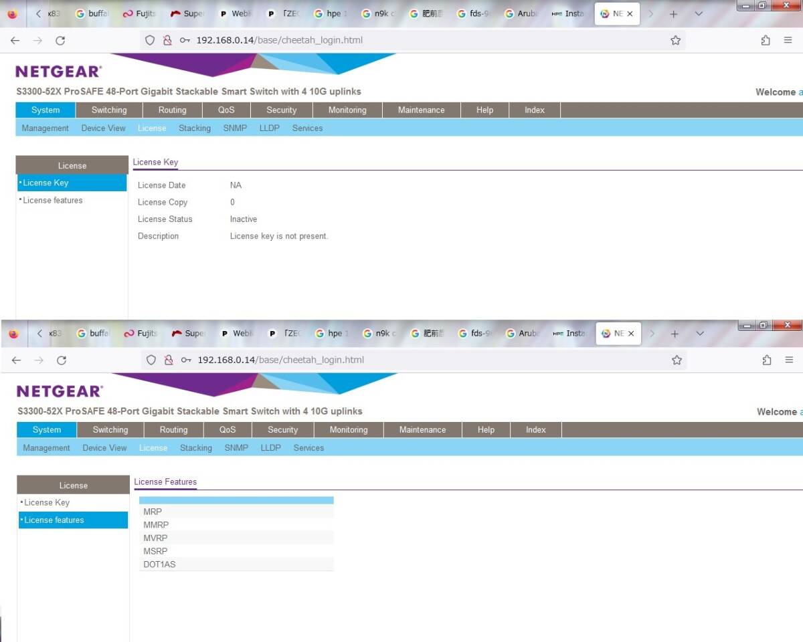Click NETGEAR logo in License Features window
This screenshot has width=803, height=642.
pos(60,391)
